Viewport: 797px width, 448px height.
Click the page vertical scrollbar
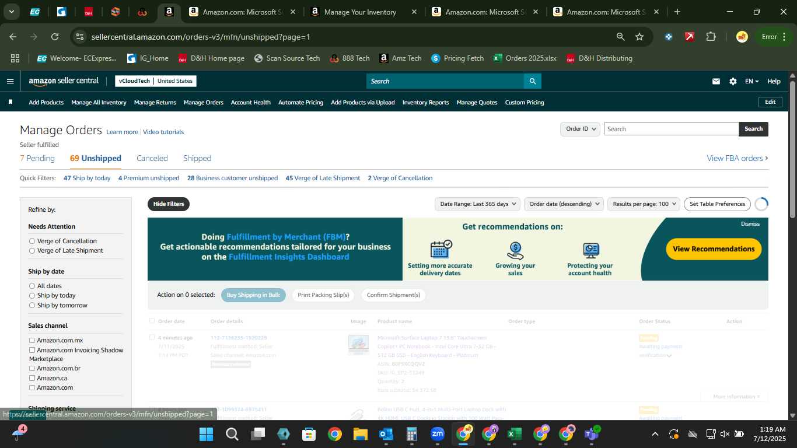click(792, 149)
